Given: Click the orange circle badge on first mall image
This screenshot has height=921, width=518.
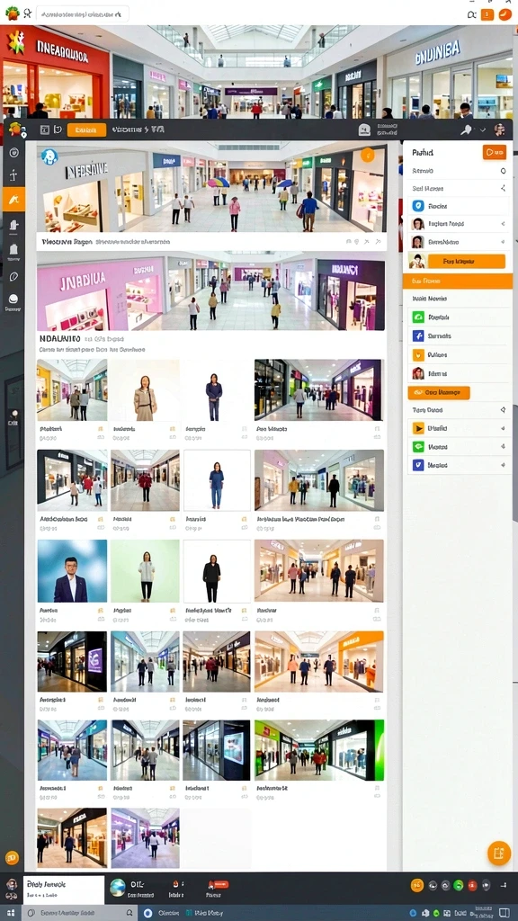Looking at the screenshot, I should pos(367,155).
